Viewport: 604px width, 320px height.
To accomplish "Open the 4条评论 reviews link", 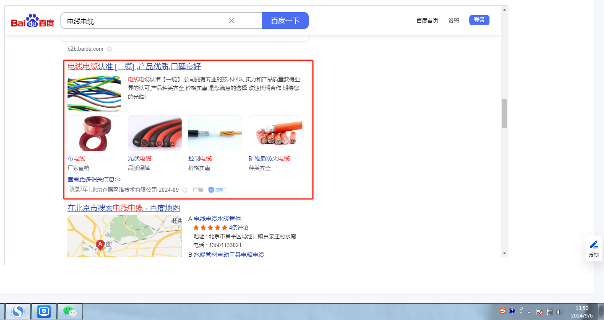I will coord(239,227).
